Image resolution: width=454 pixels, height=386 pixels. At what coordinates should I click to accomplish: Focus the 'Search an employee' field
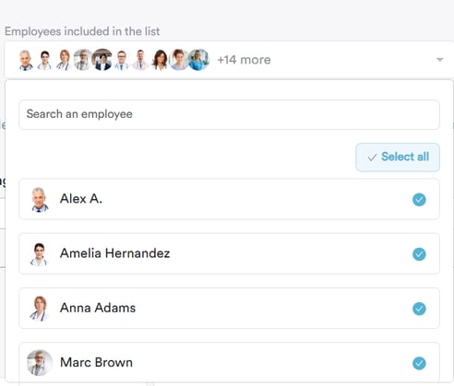pyautogui.click(x=229, y=114)
